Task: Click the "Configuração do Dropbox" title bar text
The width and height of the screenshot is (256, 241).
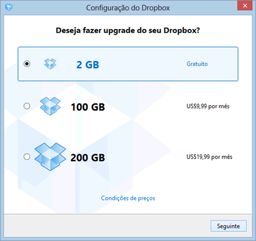Action: pos(128,8)
